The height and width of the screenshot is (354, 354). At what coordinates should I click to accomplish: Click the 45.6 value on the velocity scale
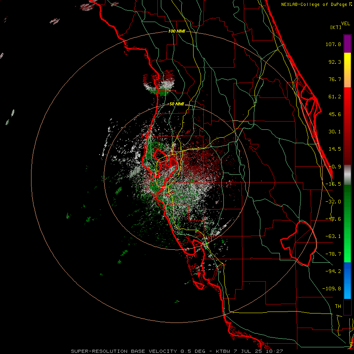point(335,114)
